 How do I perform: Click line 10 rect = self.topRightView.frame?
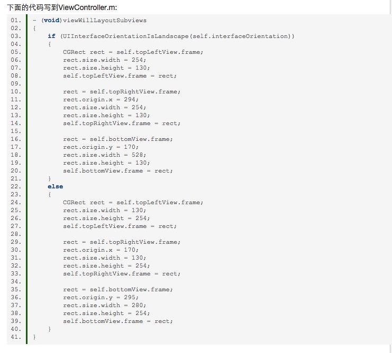point(122,92)
